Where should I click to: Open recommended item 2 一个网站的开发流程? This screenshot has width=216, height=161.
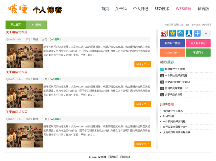tap(176, 75)
